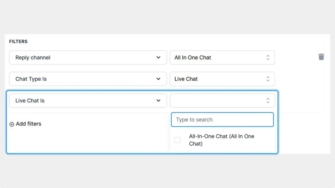Click the chevron on Chat Type Is dropdown
This screenshot has width=335, height=188.
click(x=158, y=79)
